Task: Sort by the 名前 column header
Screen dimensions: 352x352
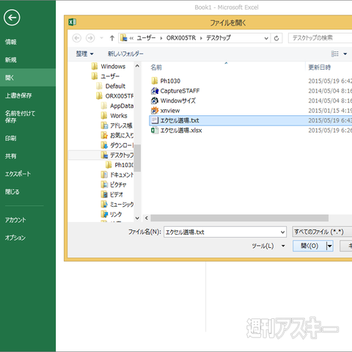Action: pyautogui.click(x=156, y=67)
